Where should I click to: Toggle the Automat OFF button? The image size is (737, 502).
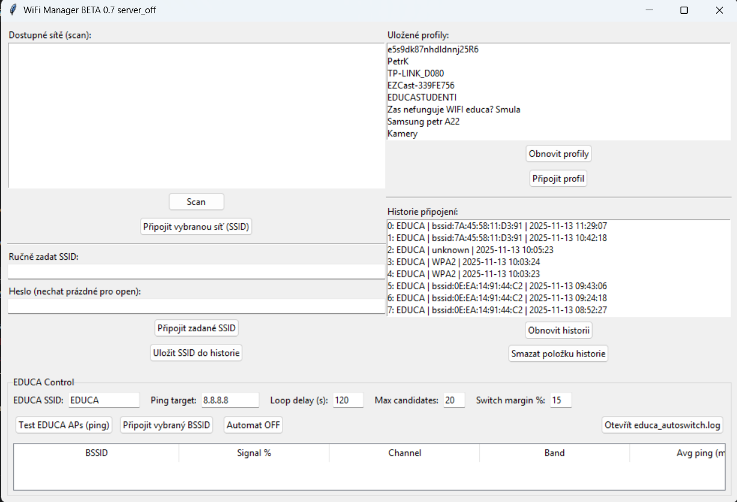coord(253,425)
